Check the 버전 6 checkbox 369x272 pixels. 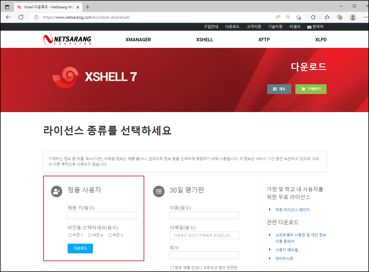90,235
